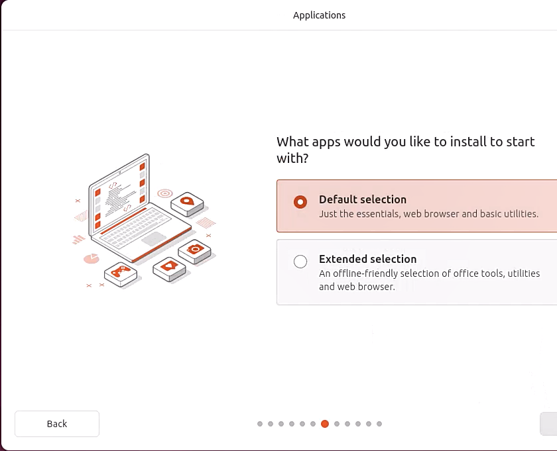
Task: Click the first progress indicator dot
Action: coord(259,423)
